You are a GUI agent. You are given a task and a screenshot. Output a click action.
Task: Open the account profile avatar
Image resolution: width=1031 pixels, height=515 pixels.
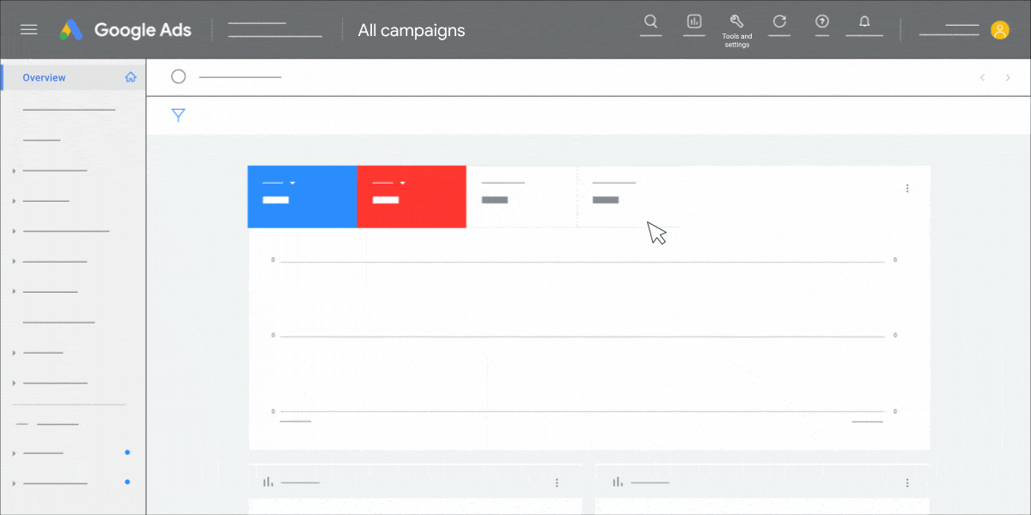tap(999, 29)
